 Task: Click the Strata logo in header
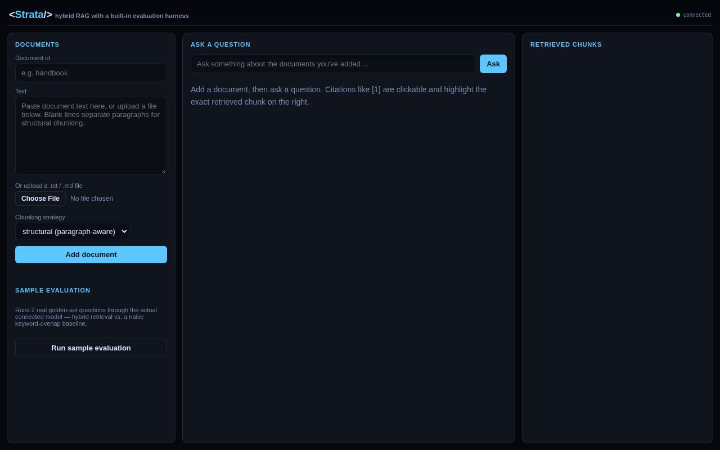click(30, 15)
